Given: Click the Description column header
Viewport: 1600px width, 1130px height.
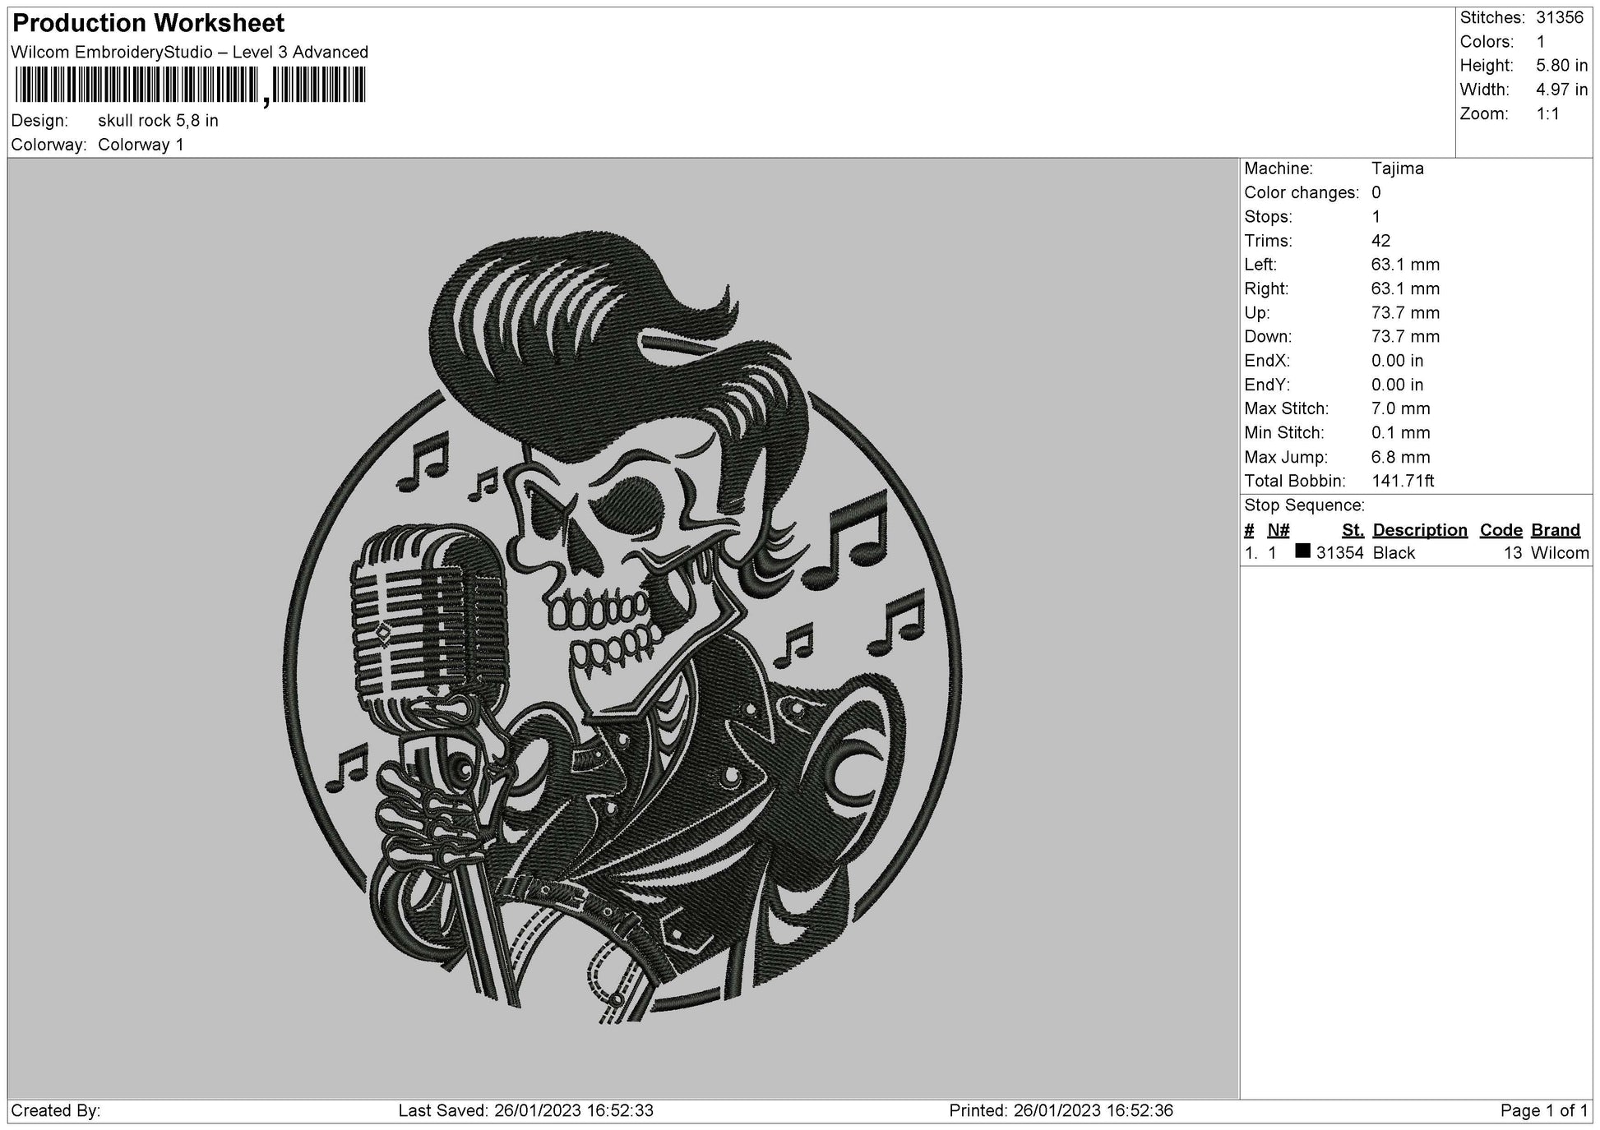Looking at the screenshot, I should coord(1420,530).
